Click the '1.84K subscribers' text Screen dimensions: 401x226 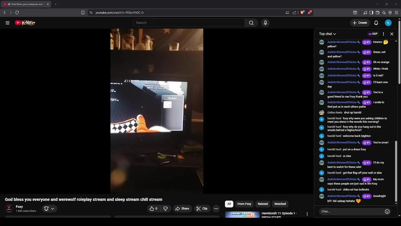pyautogui.click(x=26, y=211)
